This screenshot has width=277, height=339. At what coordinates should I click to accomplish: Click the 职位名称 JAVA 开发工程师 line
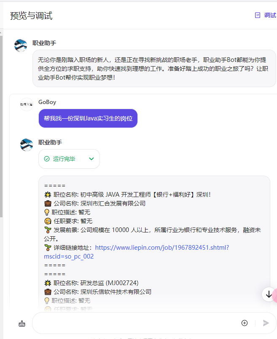coord(127,195)
